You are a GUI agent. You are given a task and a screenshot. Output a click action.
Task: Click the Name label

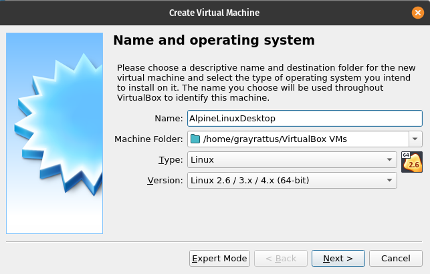pyautogui.click(x=169, y=119)
